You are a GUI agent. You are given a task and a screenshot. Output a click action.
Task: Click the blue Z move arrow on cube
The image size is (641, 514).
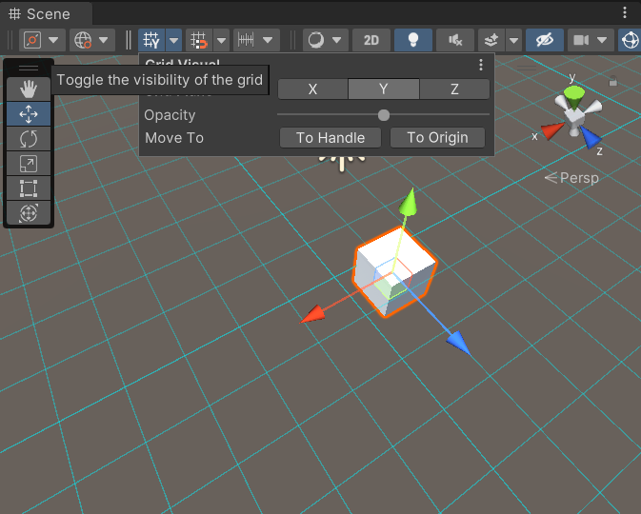point(459,343)
